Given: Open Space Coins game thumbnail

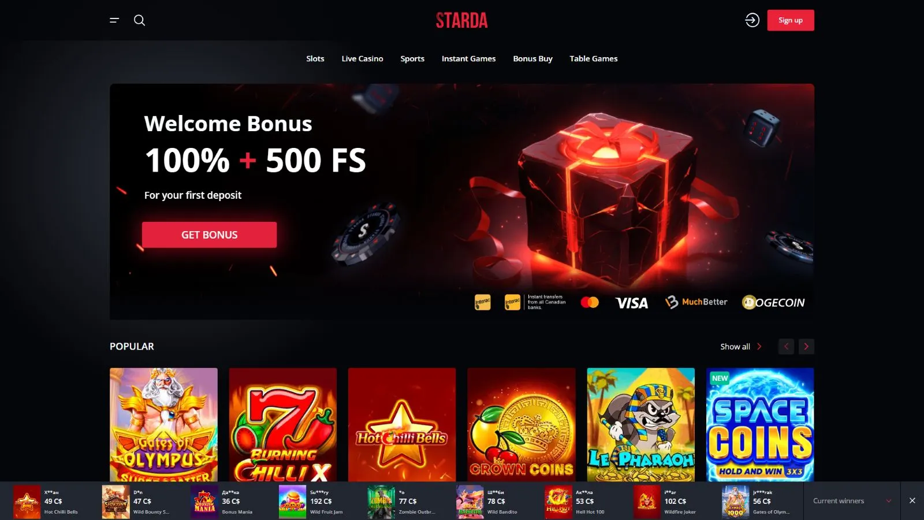Looking at the screenshot, I should tap(760, 425).
